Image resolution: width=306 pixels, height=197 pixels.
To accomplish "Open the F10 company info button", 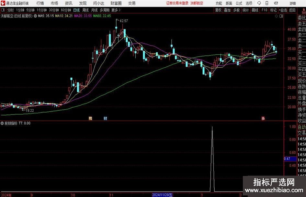I will 265,10.
